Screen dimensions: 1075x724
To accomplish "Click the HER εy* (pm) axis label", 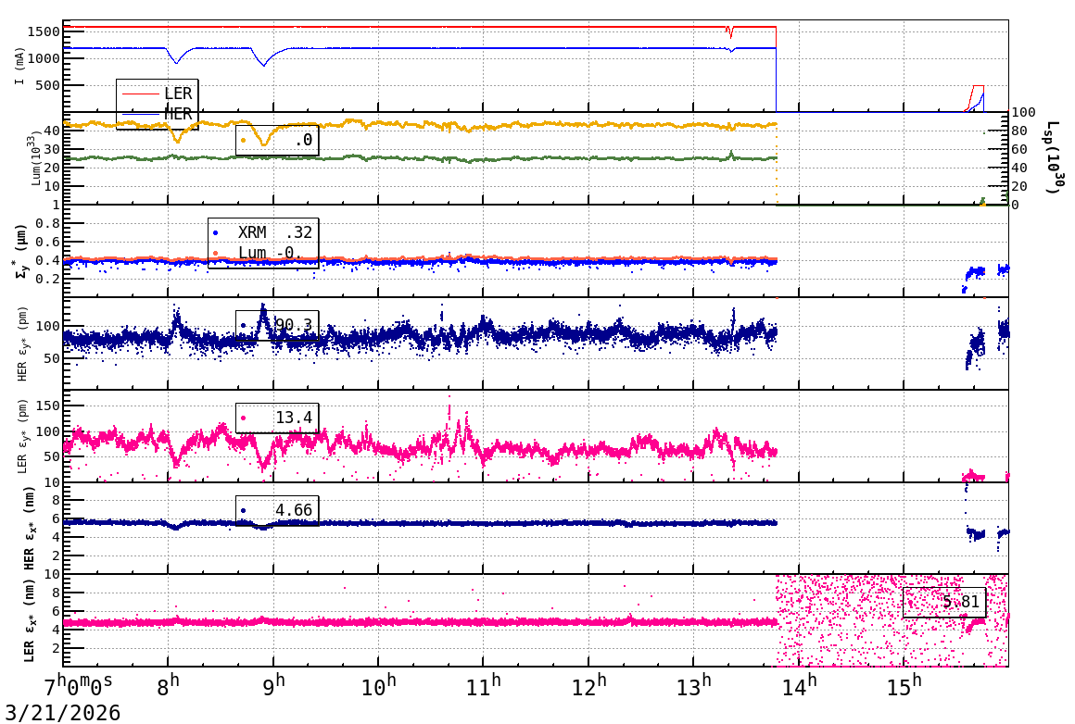I will tap(21, 343).
